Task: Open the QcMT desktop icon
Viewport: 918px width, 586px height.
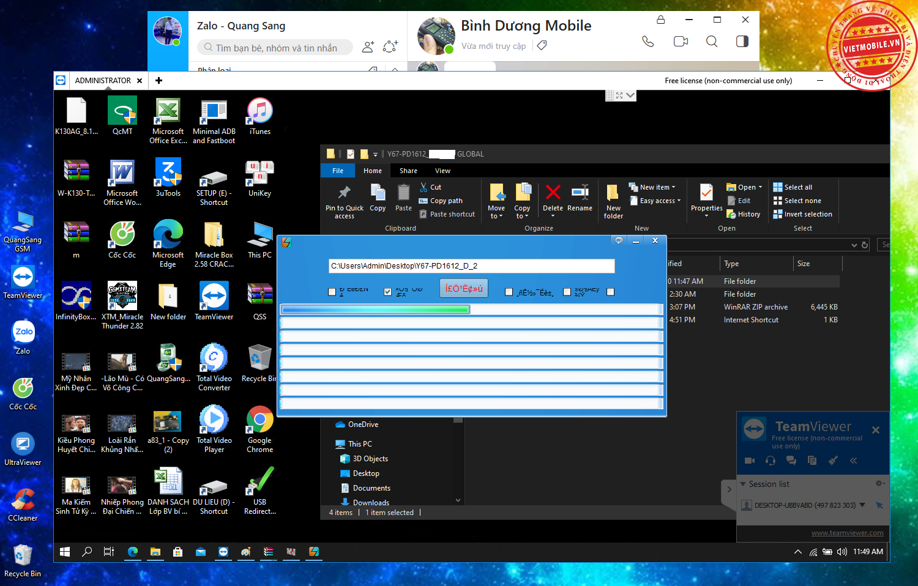Action: pyautogui.click(x=122, y=116)
